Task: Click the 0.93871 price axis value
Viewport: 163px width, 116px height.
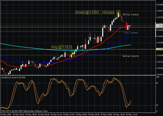Action: coord(160,11)
